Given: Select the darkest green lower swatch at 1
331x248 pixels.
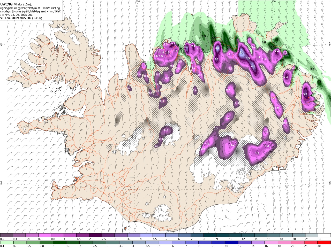Looking at the screenshot, I should (59, 243).
